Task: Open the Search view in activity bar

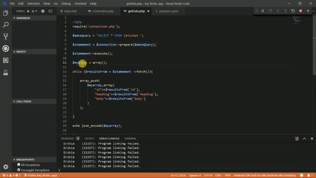Action: (x=5, y=25)
